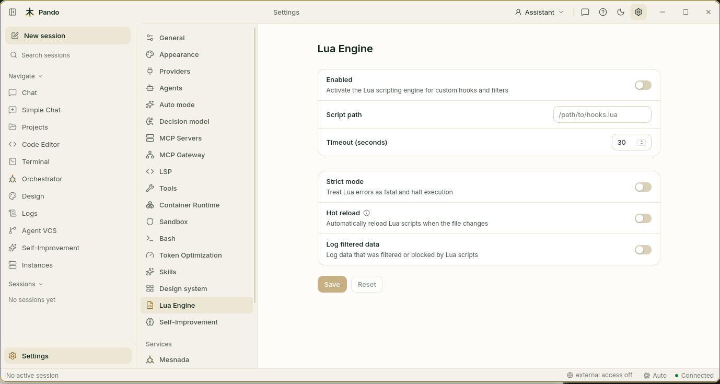Open General settings tab

tap(196, 38)
